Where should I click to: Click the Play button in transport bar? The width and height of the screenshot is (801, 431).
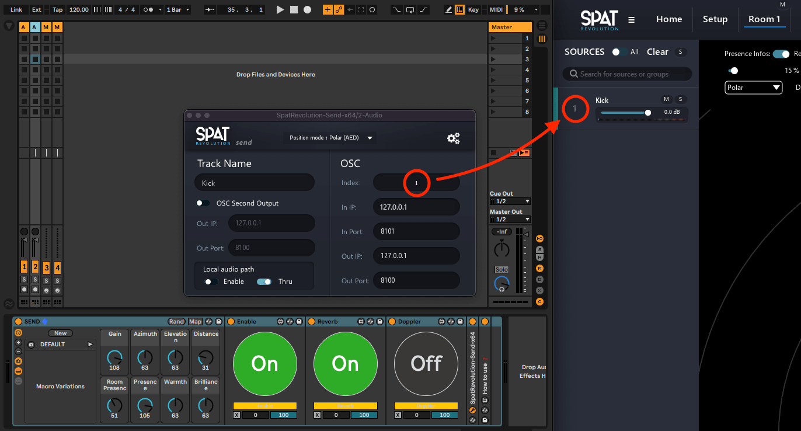280,9
